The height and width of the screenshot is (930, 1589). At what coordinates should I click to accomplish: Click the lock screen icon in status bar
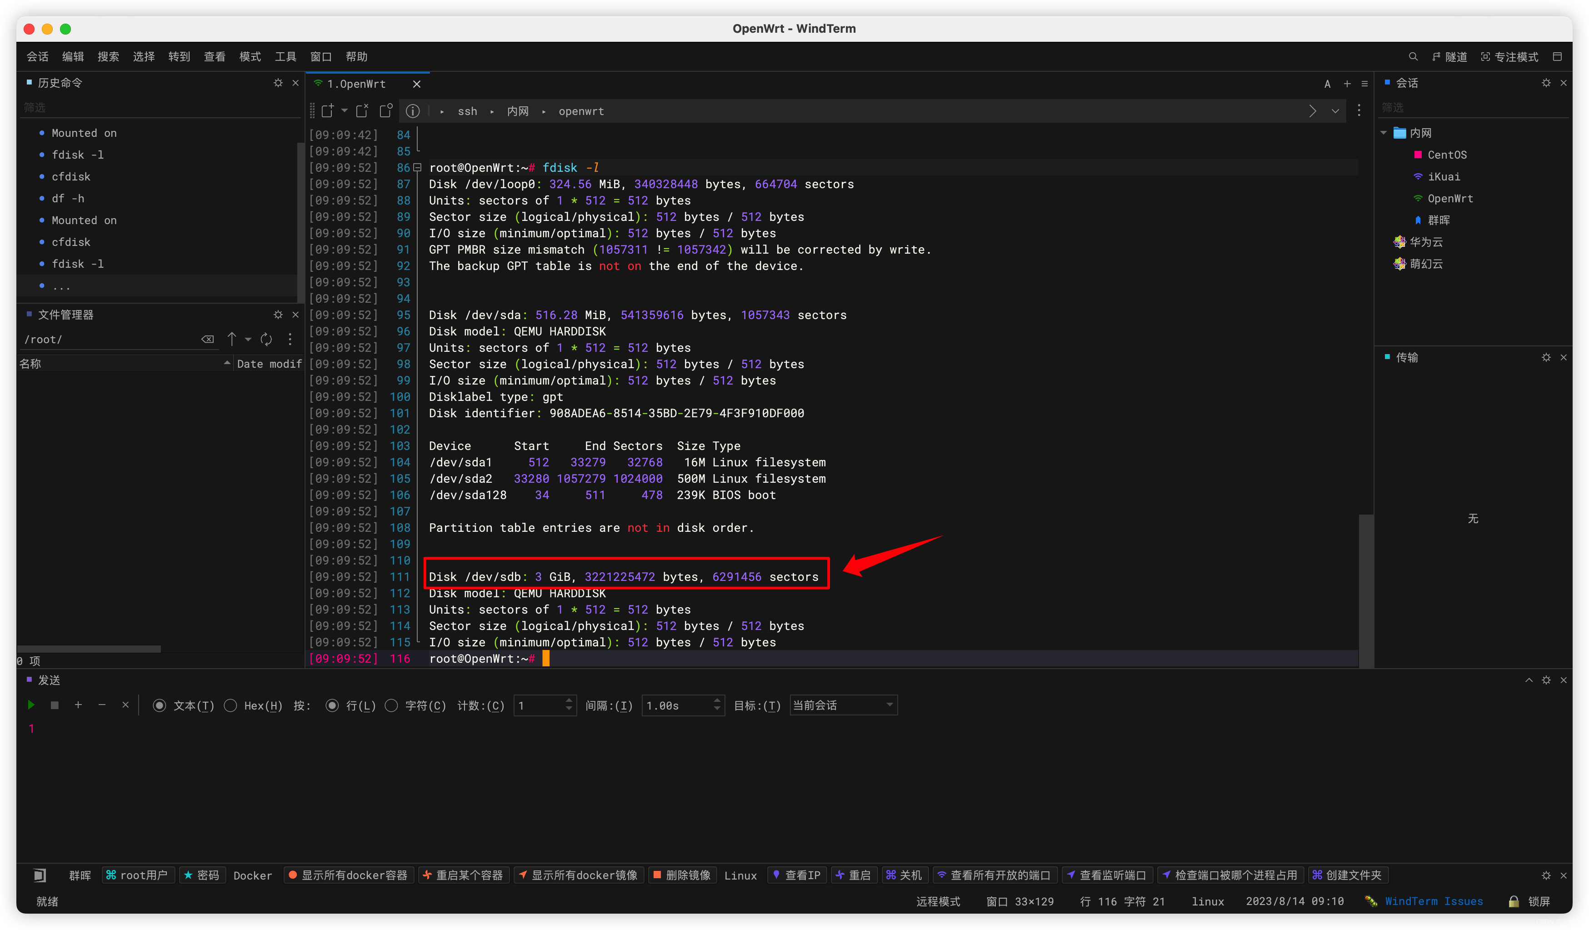(x=1514, y=901)
